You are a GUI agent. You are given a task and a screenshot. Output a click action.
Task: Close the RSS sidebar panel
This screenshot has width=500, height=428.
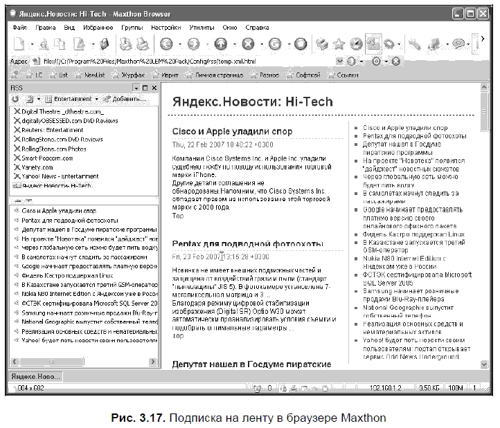(155, 88)
